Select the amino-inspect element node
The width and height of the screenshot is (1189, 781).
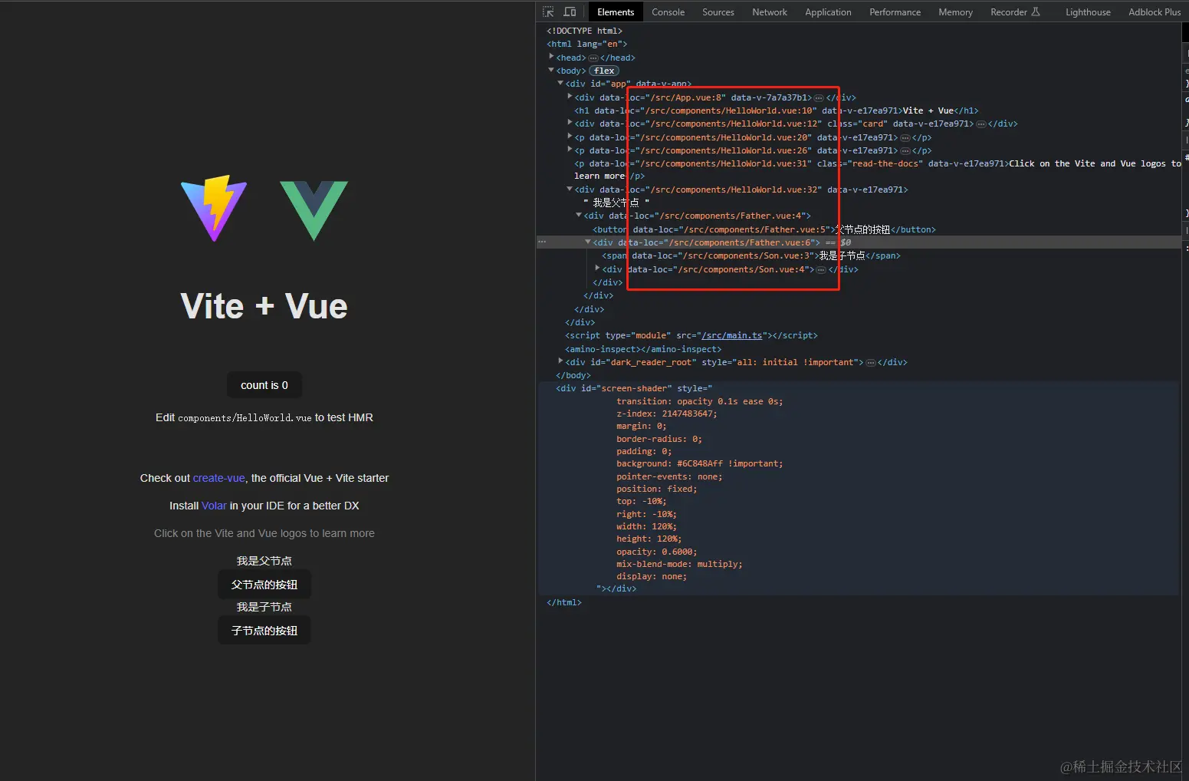click(643, 349)
